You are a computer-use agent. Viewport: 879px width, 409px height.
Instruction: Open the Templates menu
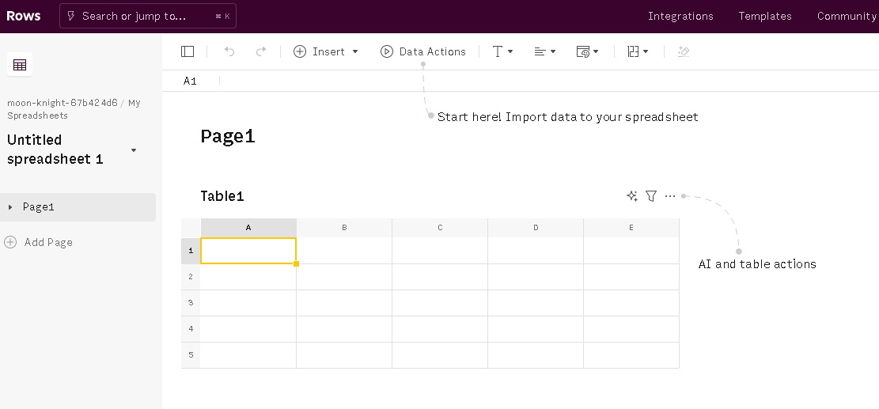[764, 16]
